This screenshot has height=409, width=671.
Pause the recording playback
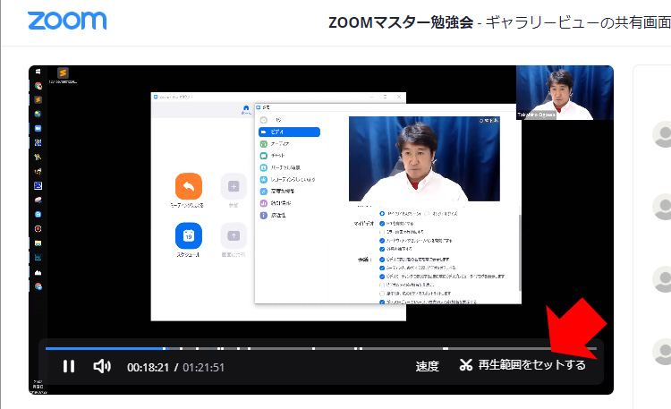pyautogui.click(x=69, y=366)
